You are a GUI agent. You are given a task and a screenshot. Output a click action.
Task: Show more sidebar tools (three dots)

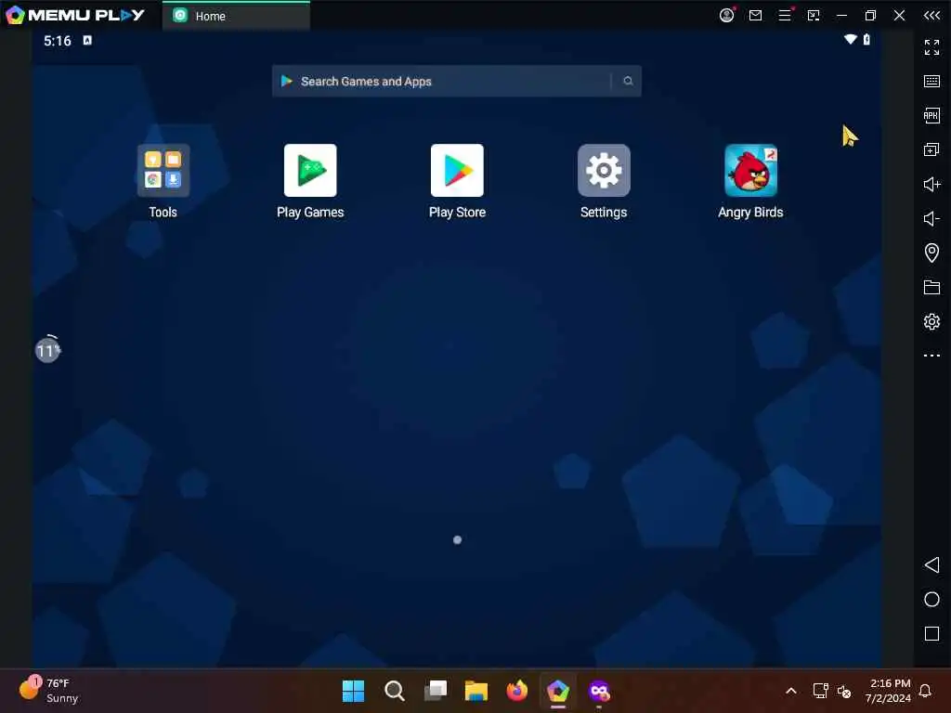coord(931,356)
